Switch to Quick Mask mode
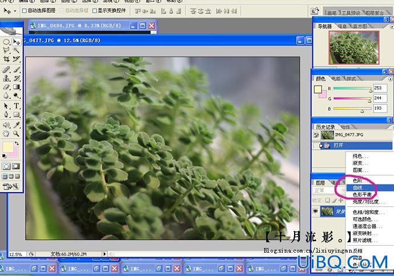The width and height of the screenshot is (394, 276). (16, 166)
